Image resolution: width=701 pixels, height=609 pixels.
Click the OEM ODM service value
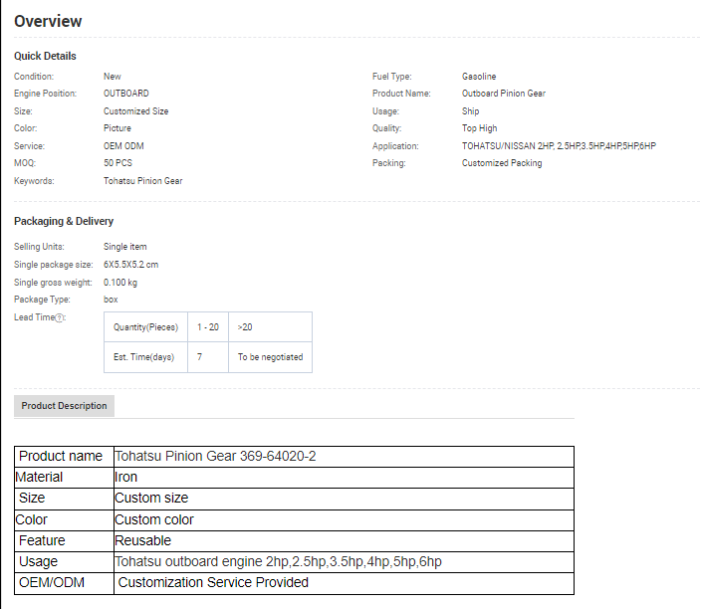pyautogui.click(x=123, y=146)
